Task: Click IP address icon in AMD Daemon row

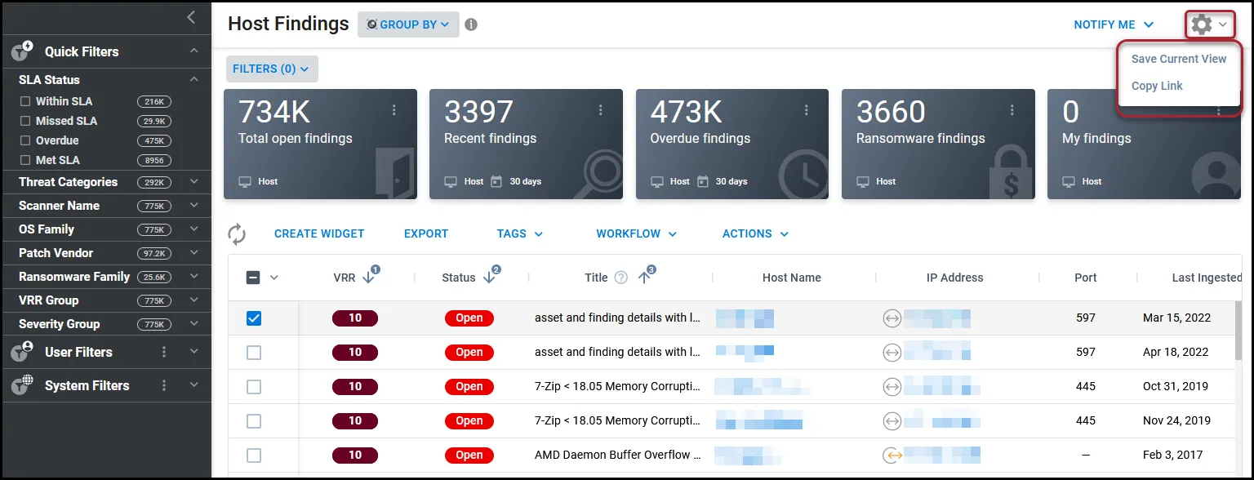Action: coord(892,456)
